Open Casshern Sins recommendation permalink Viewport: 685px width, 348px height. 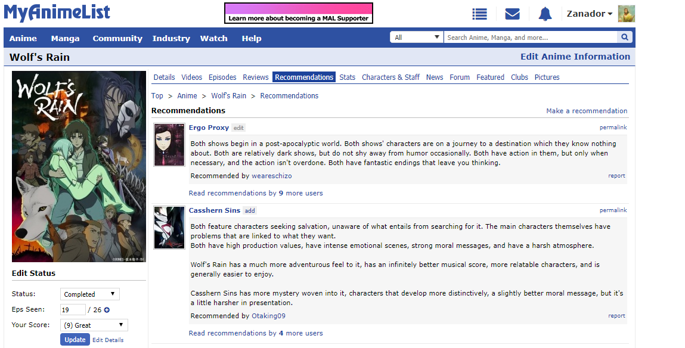(613, 210)
